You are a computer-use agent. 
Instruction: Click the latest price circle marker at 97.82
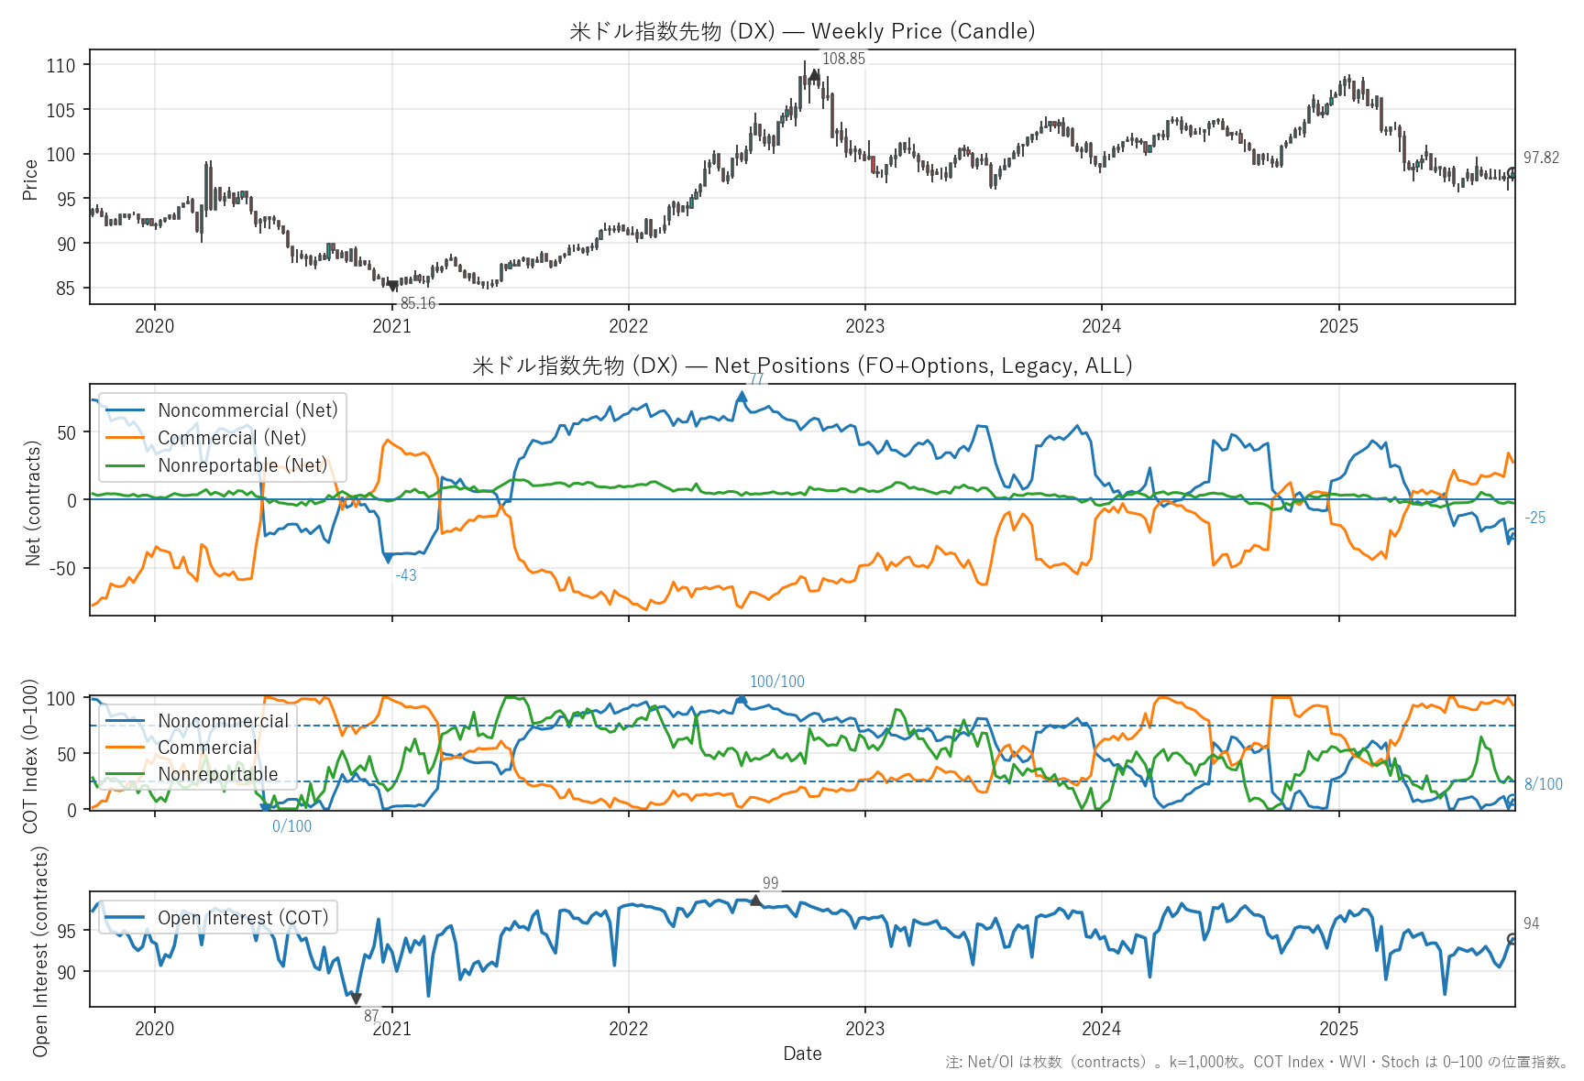(1512, 173)
